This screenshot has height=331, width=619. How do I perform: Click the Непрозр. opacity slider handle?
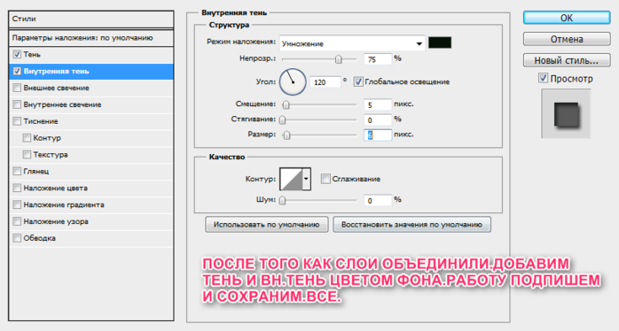tap(338, 59)
